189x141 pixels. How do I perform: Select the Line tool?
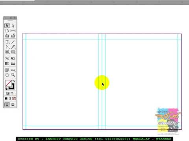click(13, 42)
